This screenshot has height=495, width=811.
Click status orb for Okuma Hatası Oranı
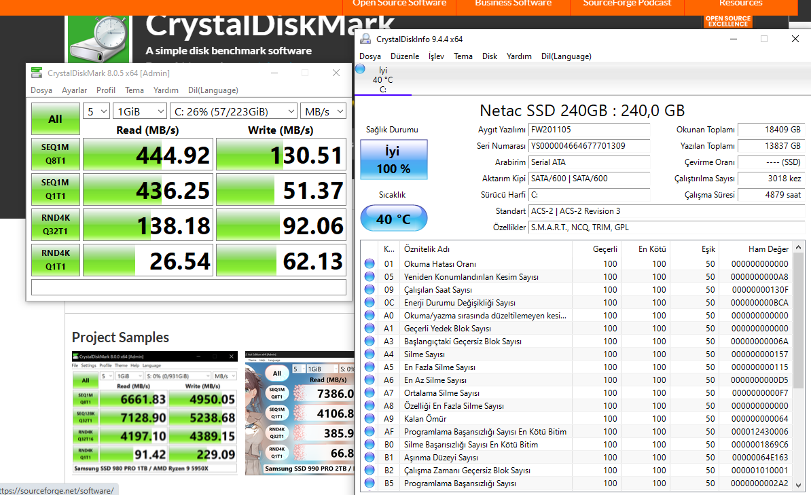(370, 263)
